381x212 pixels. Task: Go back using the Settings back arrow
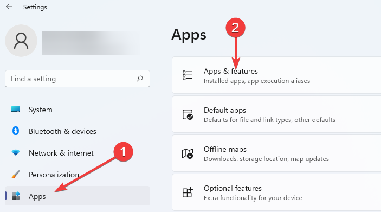[x=9, y=7]
